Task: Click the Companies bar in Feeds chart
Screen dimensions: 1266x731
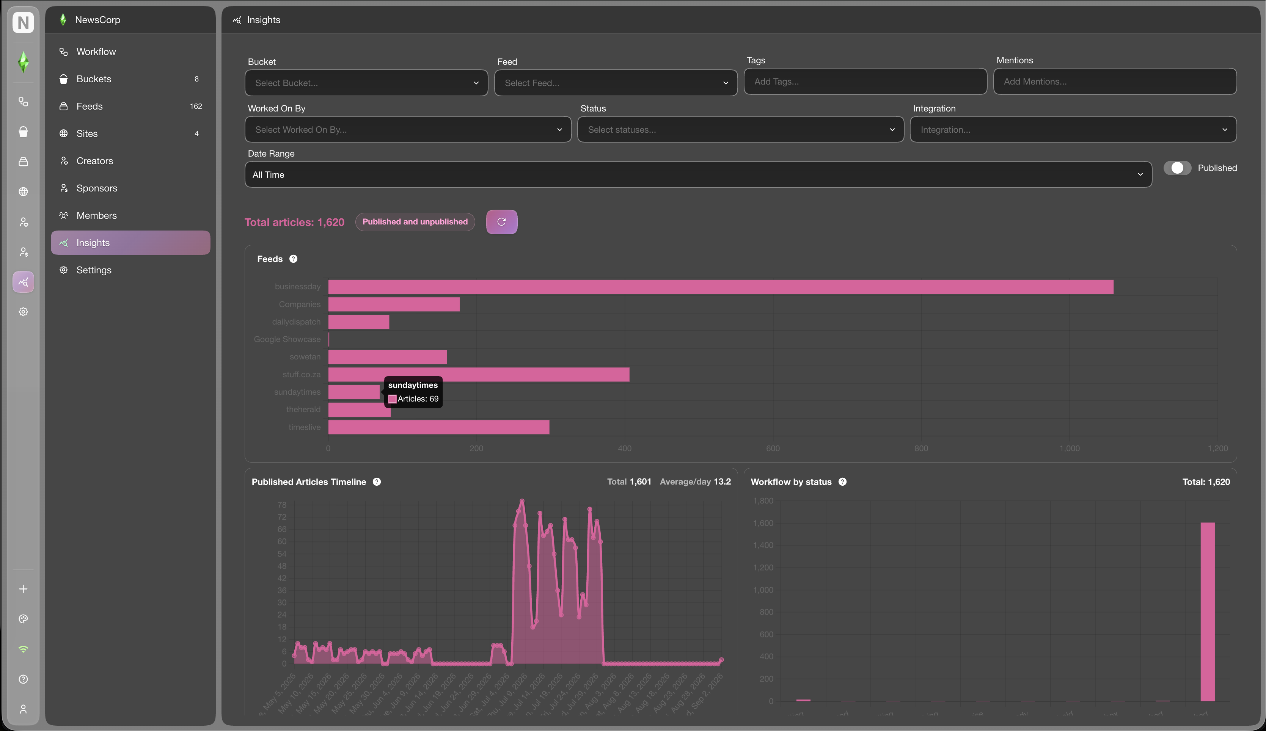Action: click(394, 304)
